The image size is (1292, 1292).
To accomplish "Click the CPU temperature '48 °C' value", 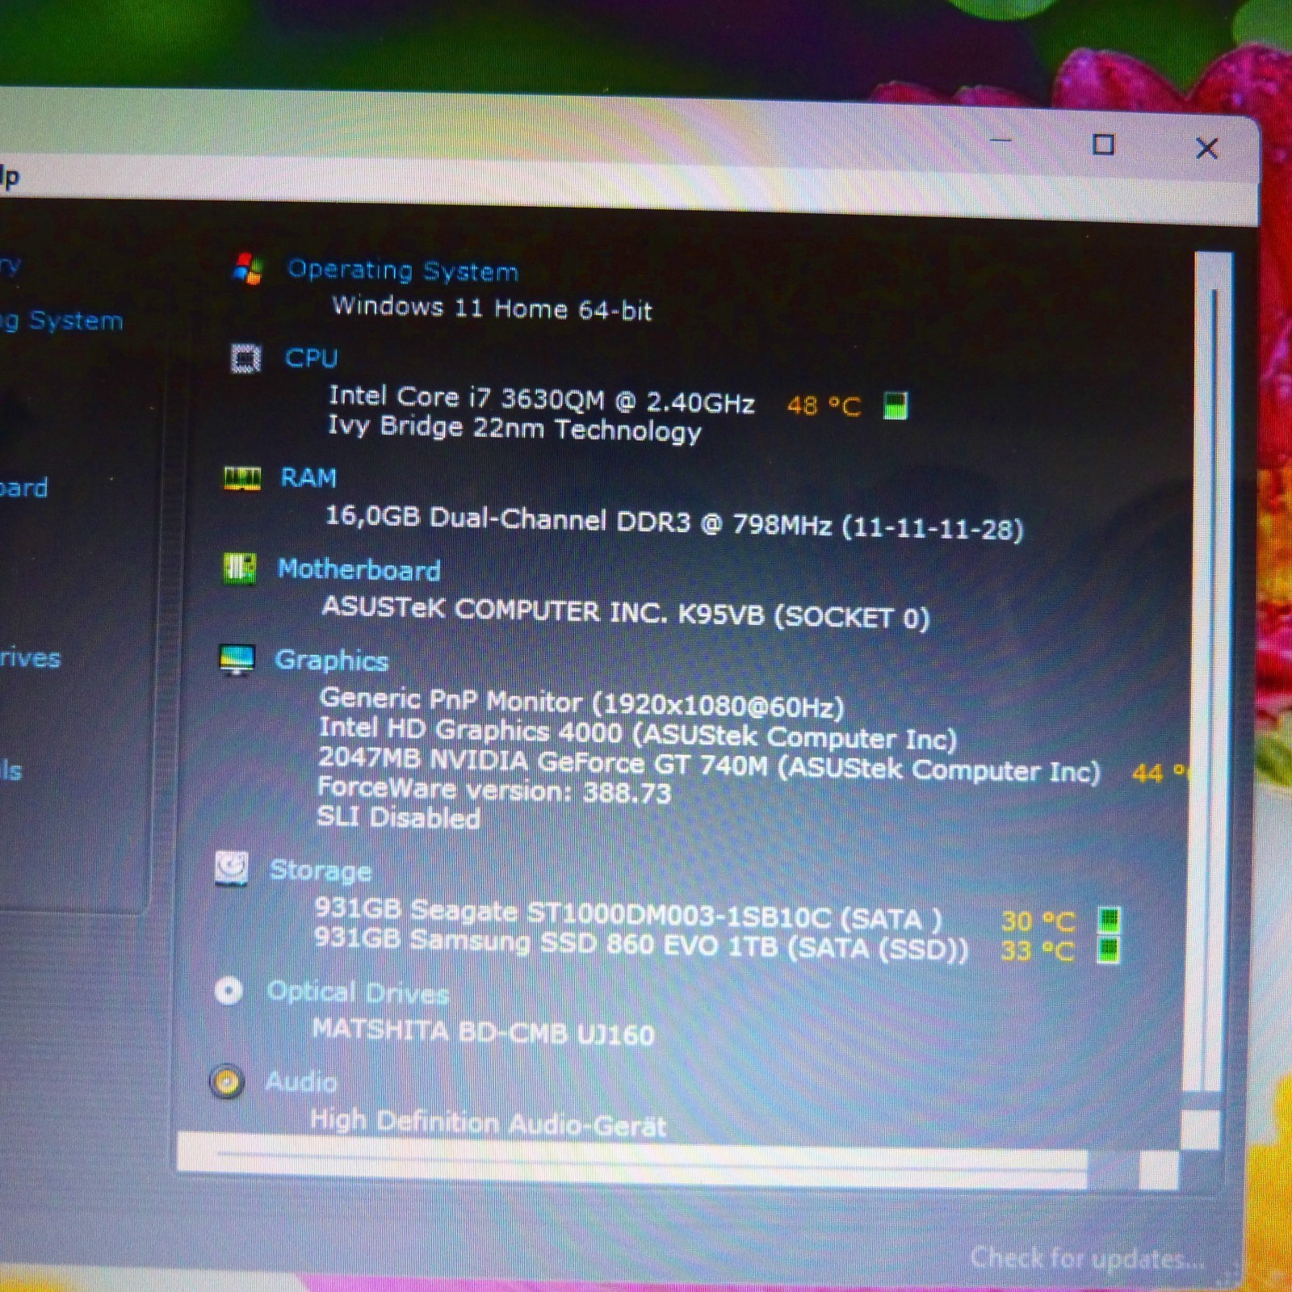I will (x=824, y=405).
